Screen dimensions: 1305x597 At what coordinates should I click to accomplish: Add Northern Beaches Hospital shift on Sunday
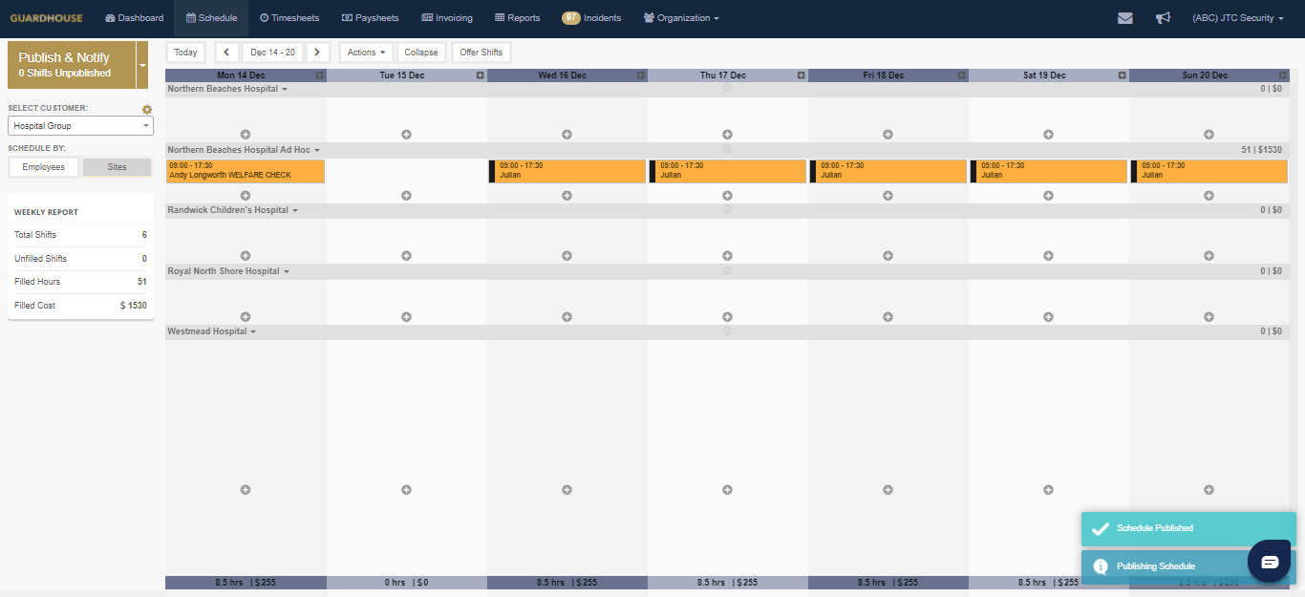click(1209, 135)
